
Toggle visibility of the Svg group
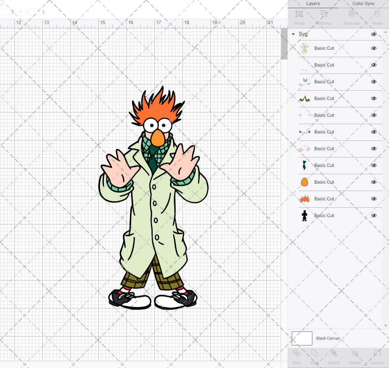[x=373, y=34]
